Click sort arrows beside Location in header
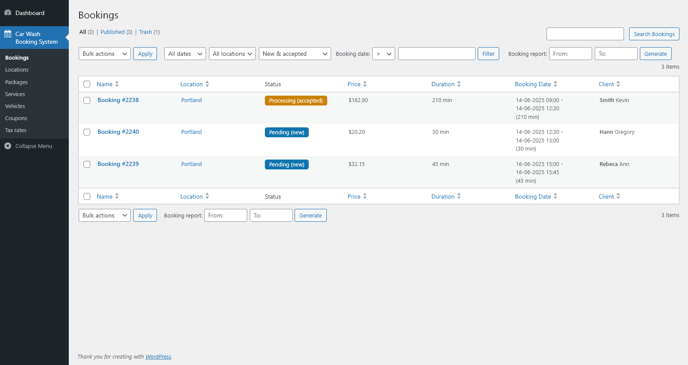 pos(207,84)
